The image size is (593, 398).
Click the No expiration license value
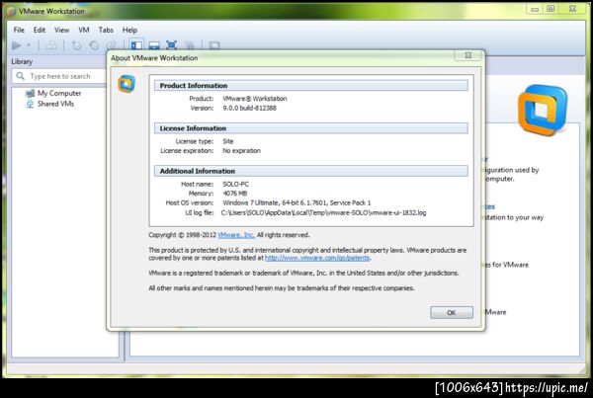[241, 151]
